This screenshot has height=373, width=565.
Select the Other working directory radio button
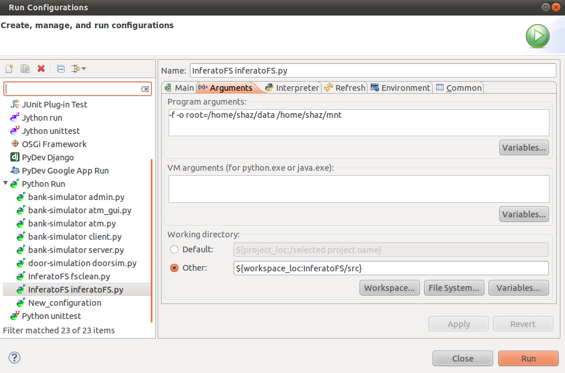174,268
